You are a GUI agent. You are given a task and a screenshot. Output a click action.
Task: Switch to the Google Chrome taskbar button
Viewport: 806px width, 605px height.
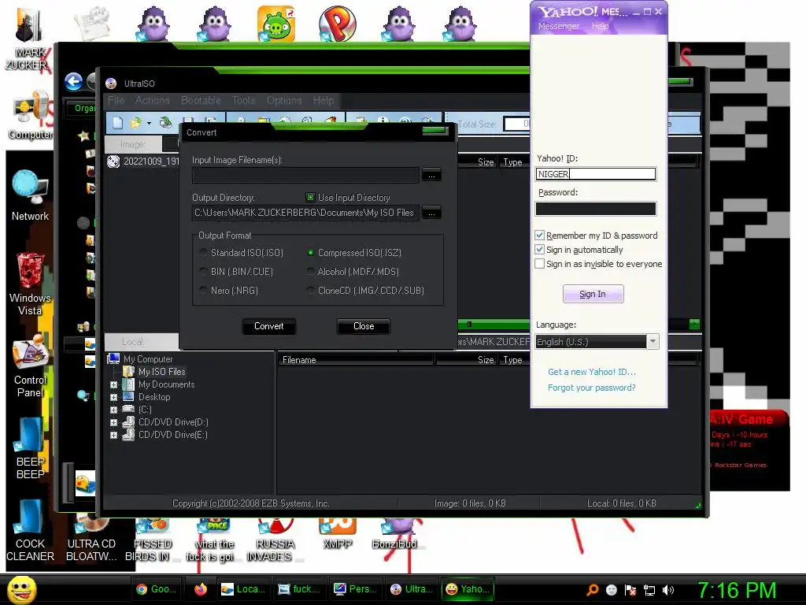pos(157,589)
